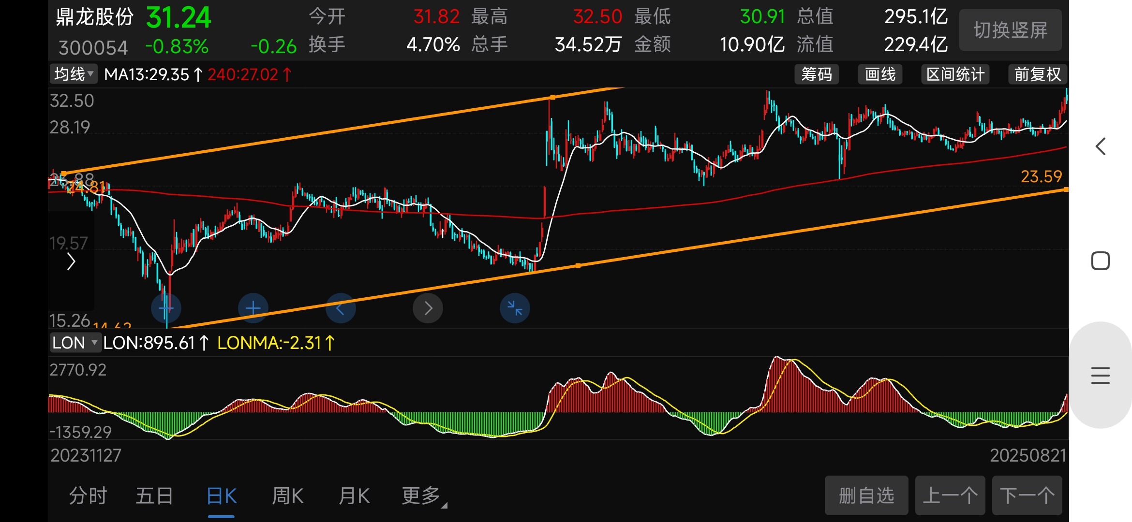This screenshot has width=1132, height=522.
Task: Tap float market value 229.4亿
Action: click(x=916, y=44)
